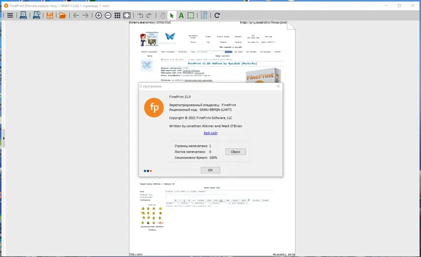Click the Сэкономлено бумаги 100% line
Viewport: 421px width, 257px height.
(196, 158)
